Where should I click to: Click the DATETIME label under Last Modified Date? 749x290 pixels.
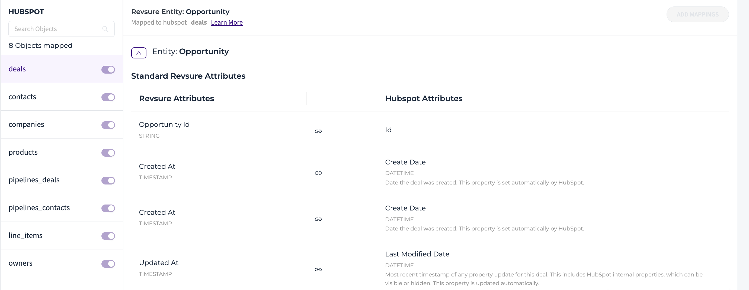[399, 265]
